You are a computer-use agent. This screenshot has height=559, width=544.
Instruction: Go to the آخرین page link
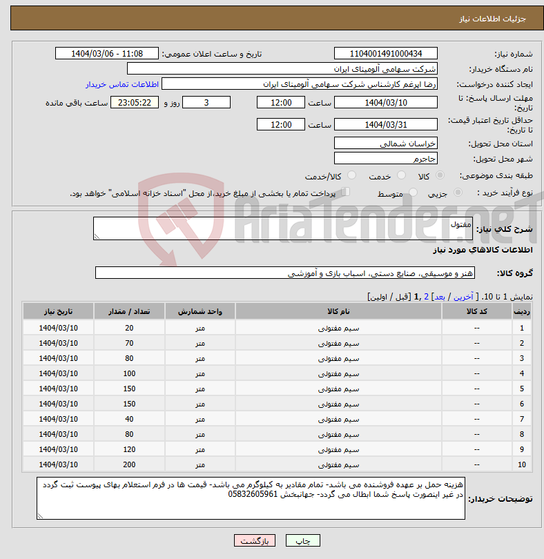[x=463, y=297]
